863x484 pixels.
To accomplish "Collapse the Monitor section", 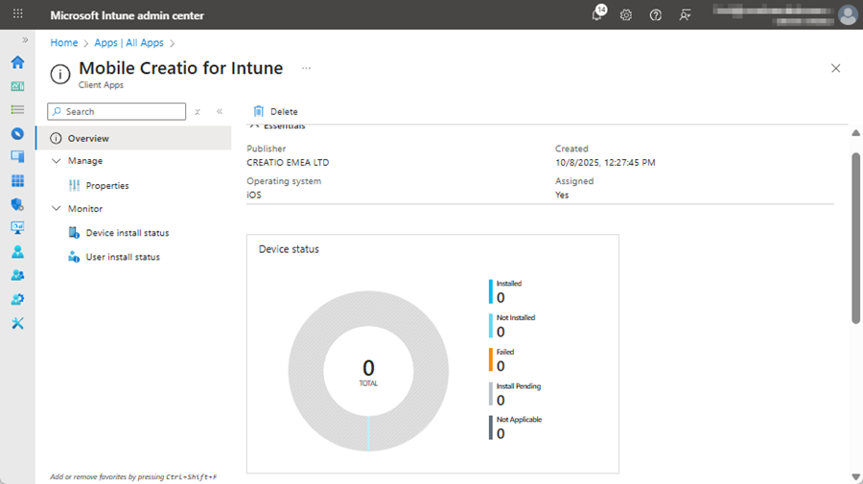I will pos(57,209).
